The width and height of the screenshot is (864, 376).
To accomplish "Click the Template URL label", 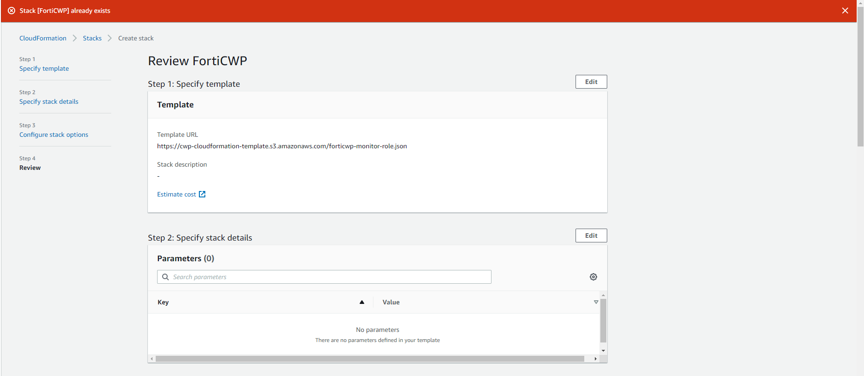I will (177, 135).
